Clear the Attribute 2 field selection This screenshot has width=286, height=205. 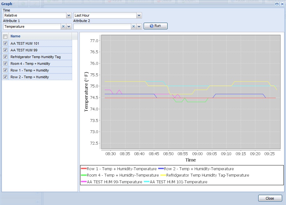point(133,27)
